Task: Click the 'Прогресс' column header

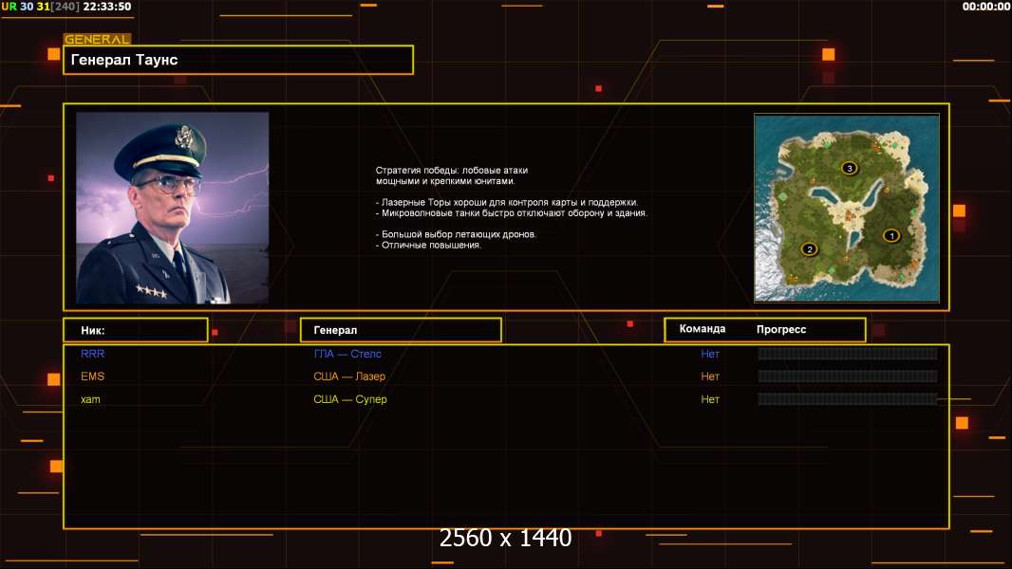Action: point(781,329)
